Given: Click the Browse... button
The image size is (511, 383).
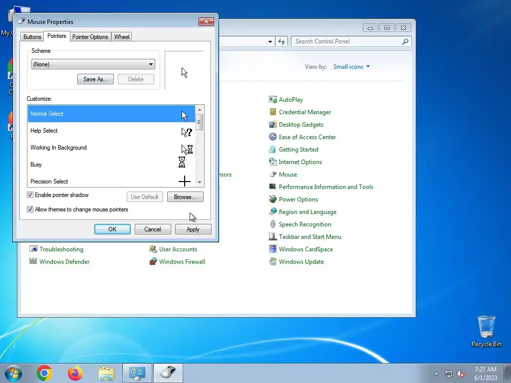Looking at the screenshot, I should pyautogui.click(x=185, y=196).
